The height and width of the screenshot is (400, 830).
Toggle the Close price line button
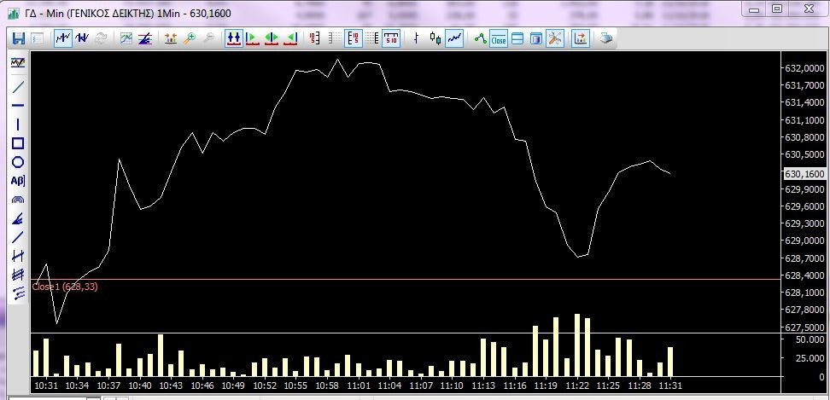point(499,38)
